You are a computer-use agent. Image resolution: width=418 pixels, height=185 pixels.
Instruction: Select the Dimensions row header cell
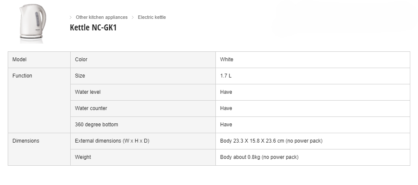click(39, 149)
